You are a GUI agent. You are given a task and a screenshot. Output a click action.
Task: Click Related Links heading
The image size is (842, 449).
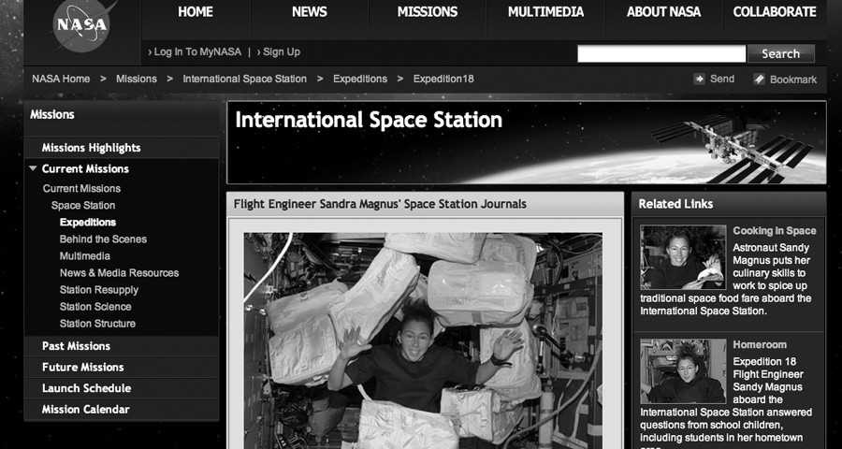pos(675,204)
